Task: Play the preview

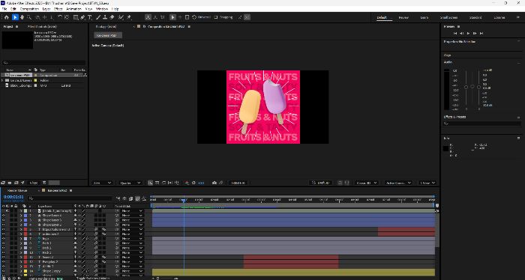Action: point(469,34)
